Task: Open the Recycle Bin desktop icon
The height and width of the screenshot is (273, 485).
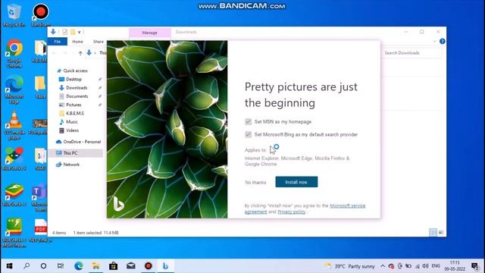Action: click(x=14, y=14)
